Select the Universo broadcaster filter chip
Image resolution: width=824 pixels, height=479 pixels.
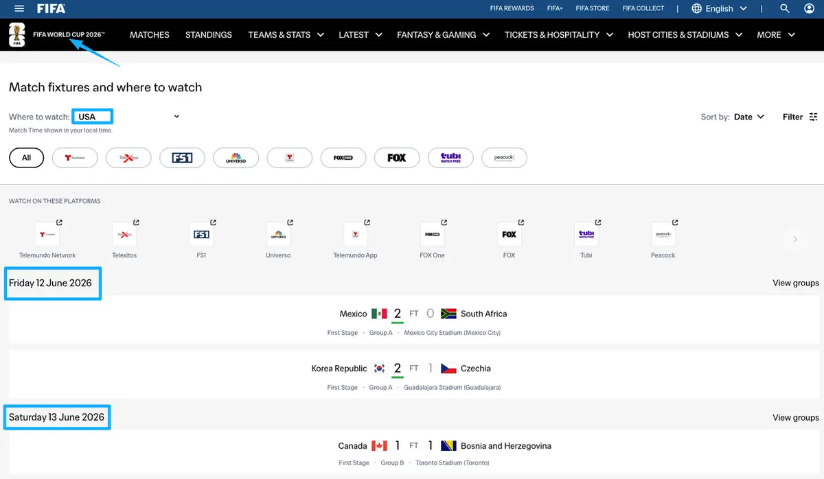click(x=236, y=158)
